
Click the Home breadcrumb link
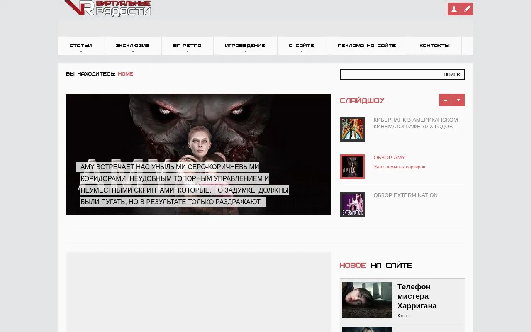pyautogui.click(x=126, y=74)
